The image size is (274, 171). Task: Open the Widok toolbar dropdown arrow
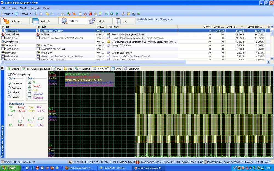pyautogui.click(x=30, y=14)
